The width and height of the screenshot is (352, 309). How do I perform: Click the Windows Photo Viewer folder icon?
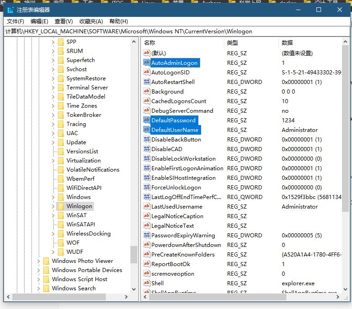coord(46,261)
